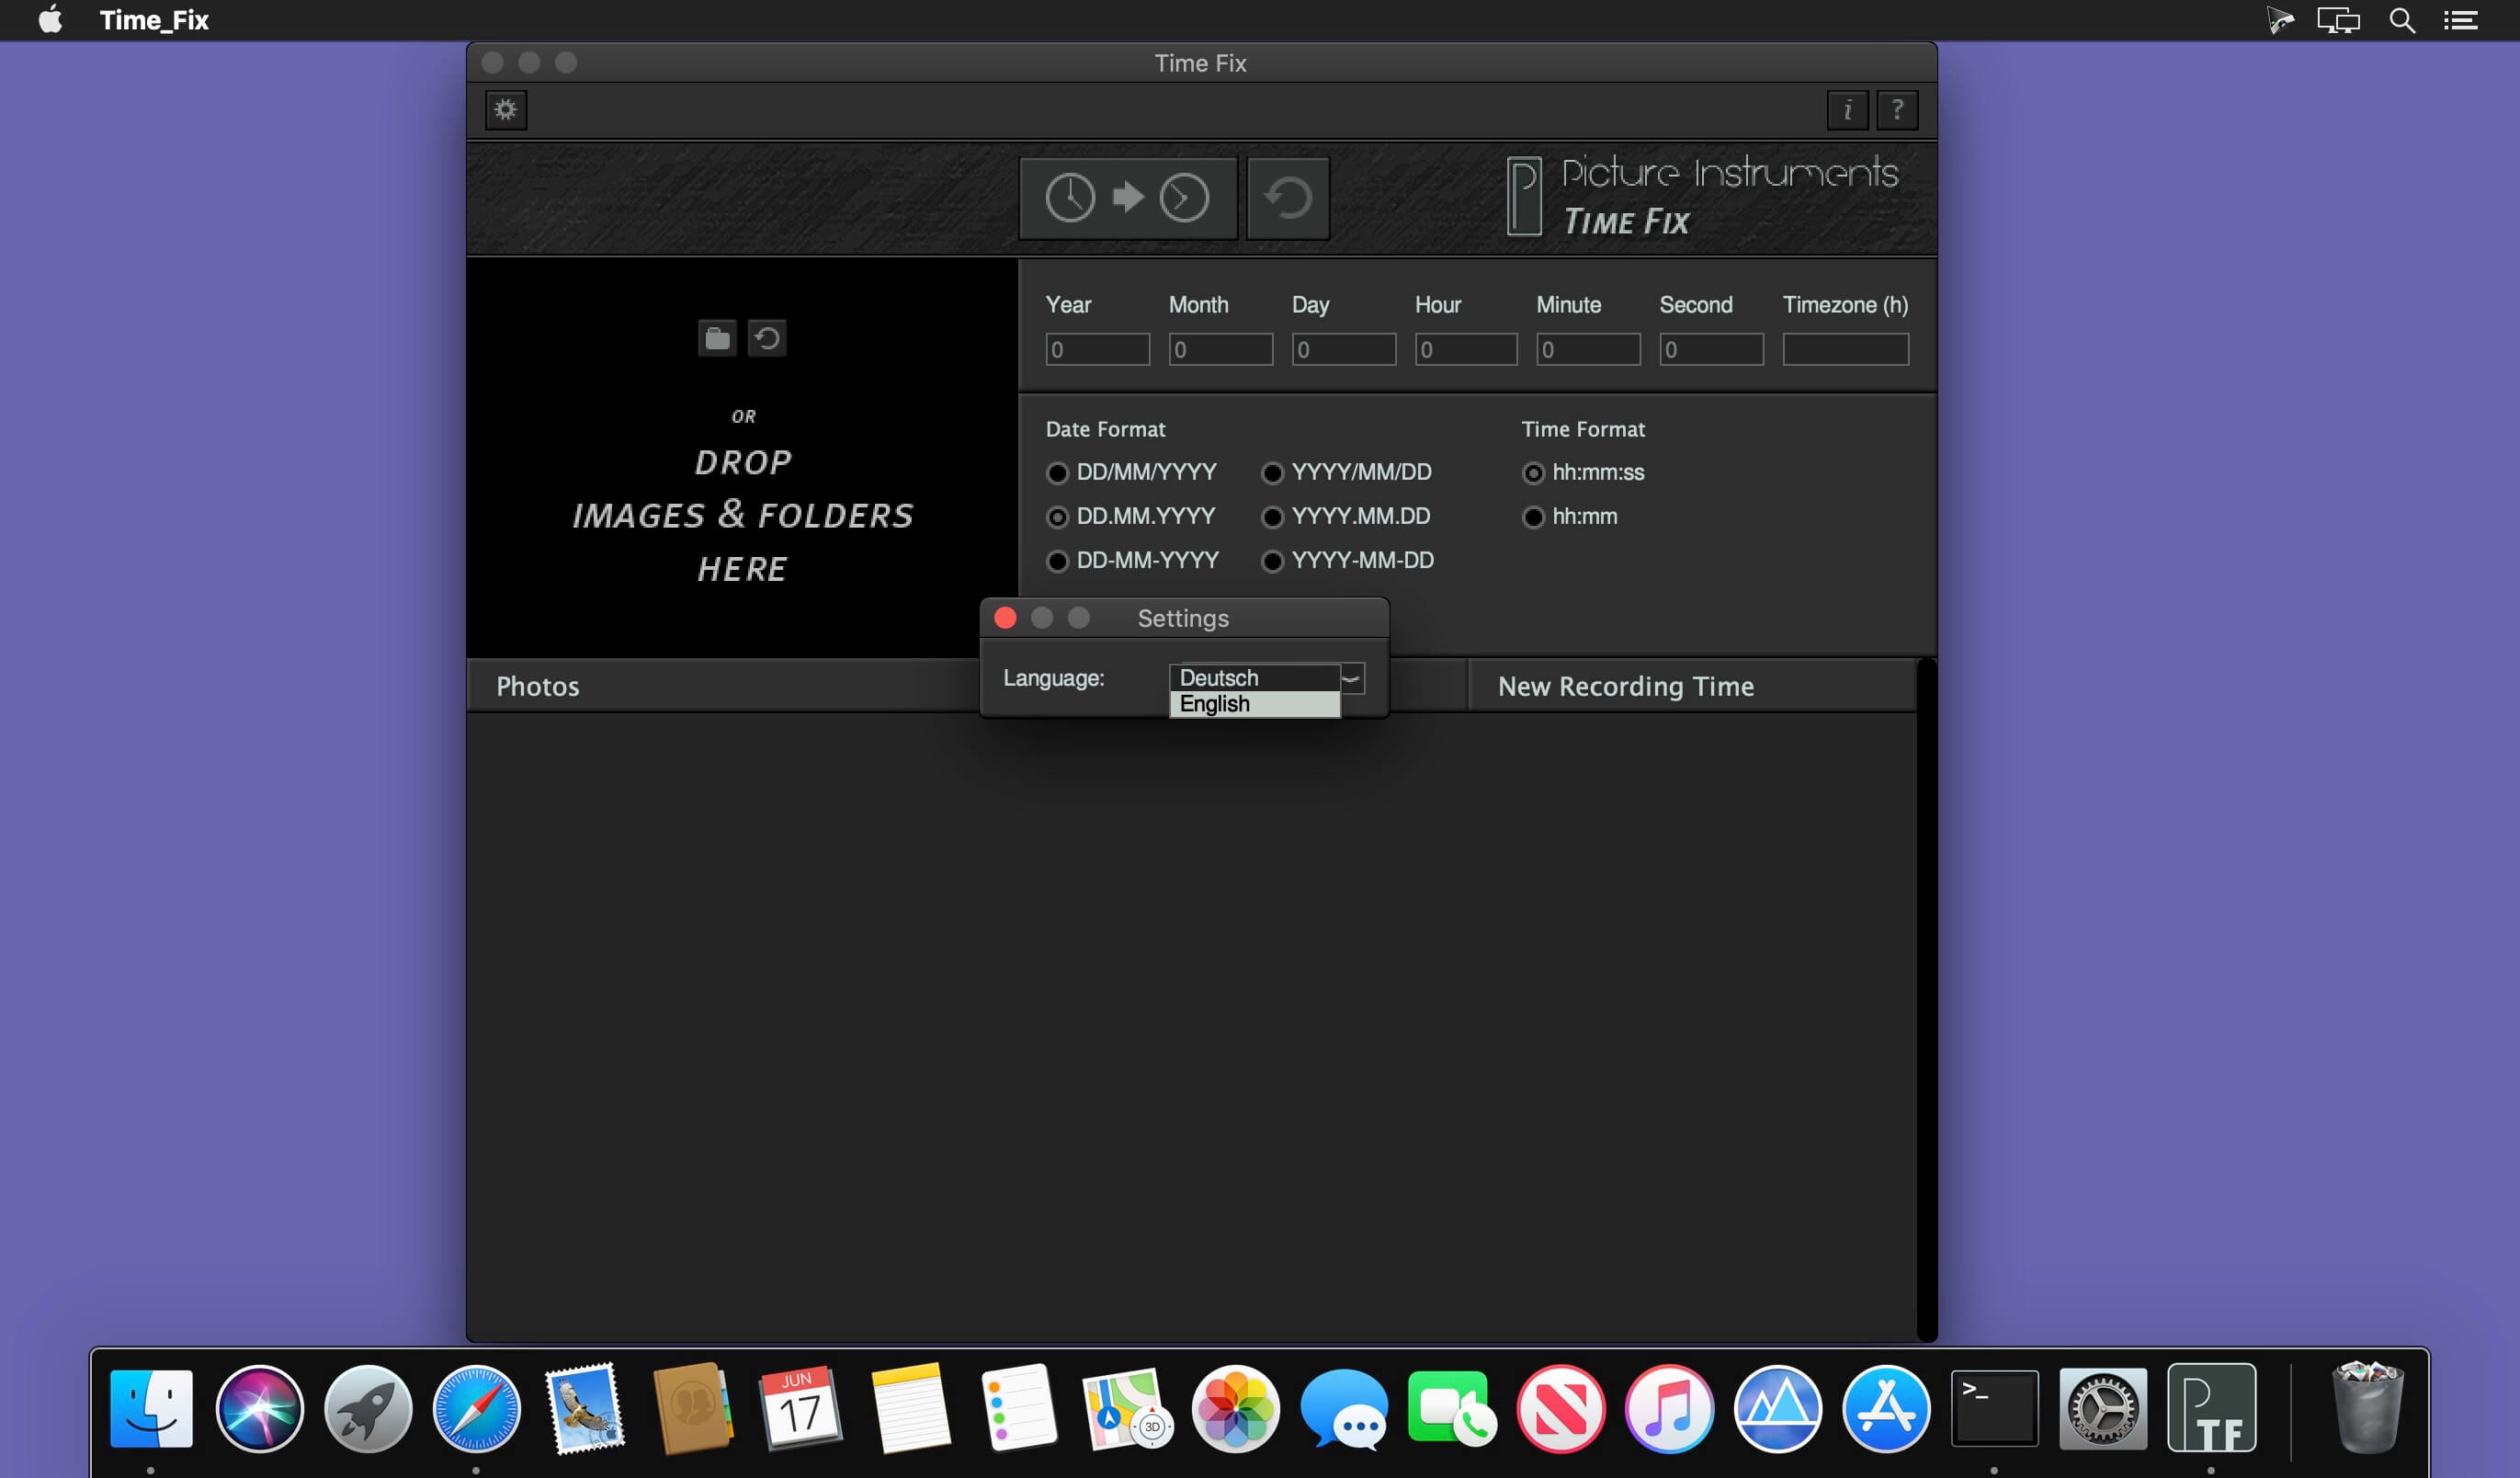2520x1478 pixels.
Task: Click Language dropdown arrow
Action: coord(1352,678)
